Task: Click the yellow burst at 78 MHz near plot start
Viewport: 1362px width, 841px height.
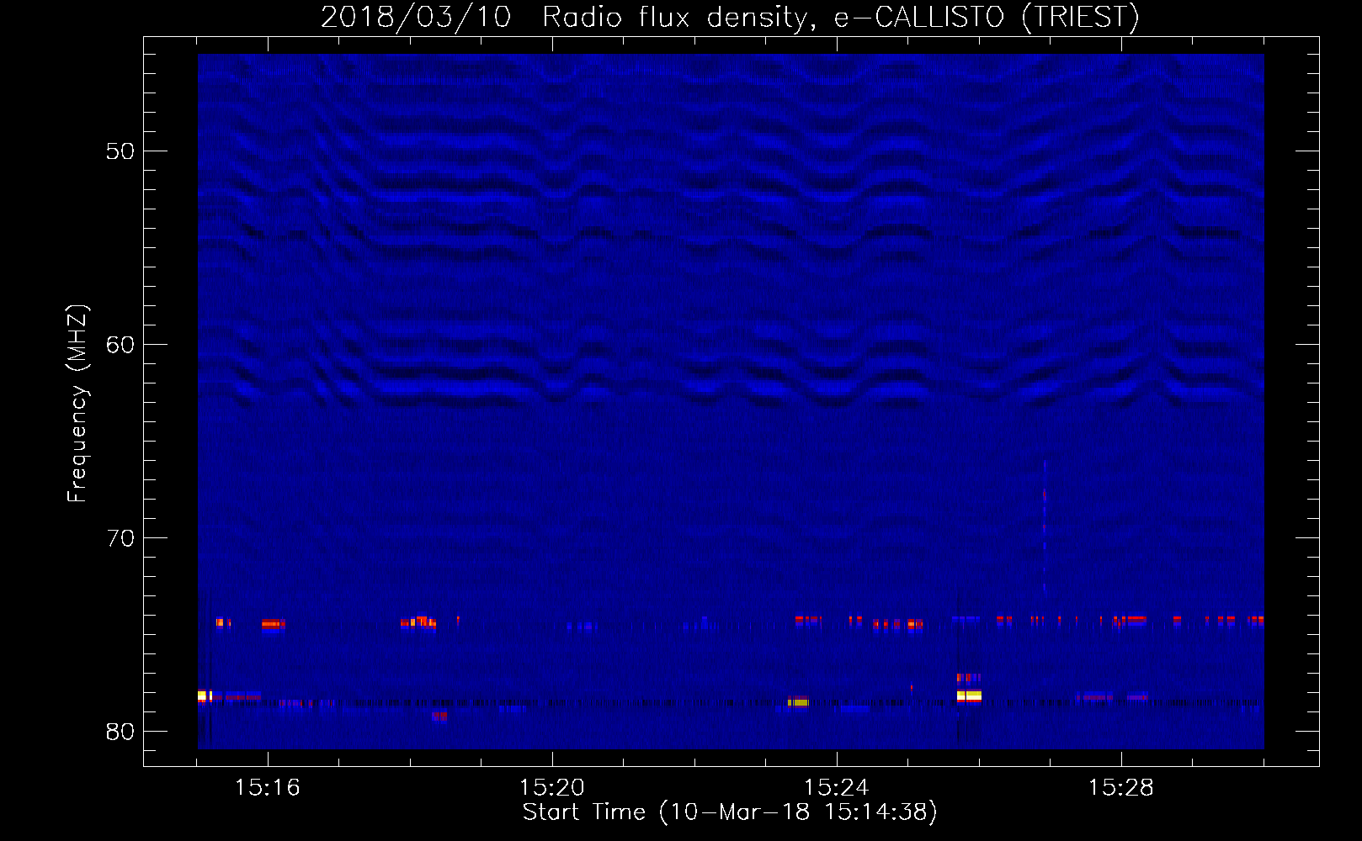Action: (x=203, y=696)
